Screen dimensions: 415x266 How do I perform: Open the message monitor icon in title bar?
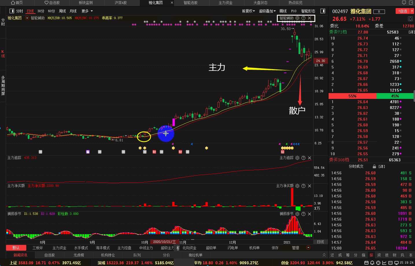404,3
